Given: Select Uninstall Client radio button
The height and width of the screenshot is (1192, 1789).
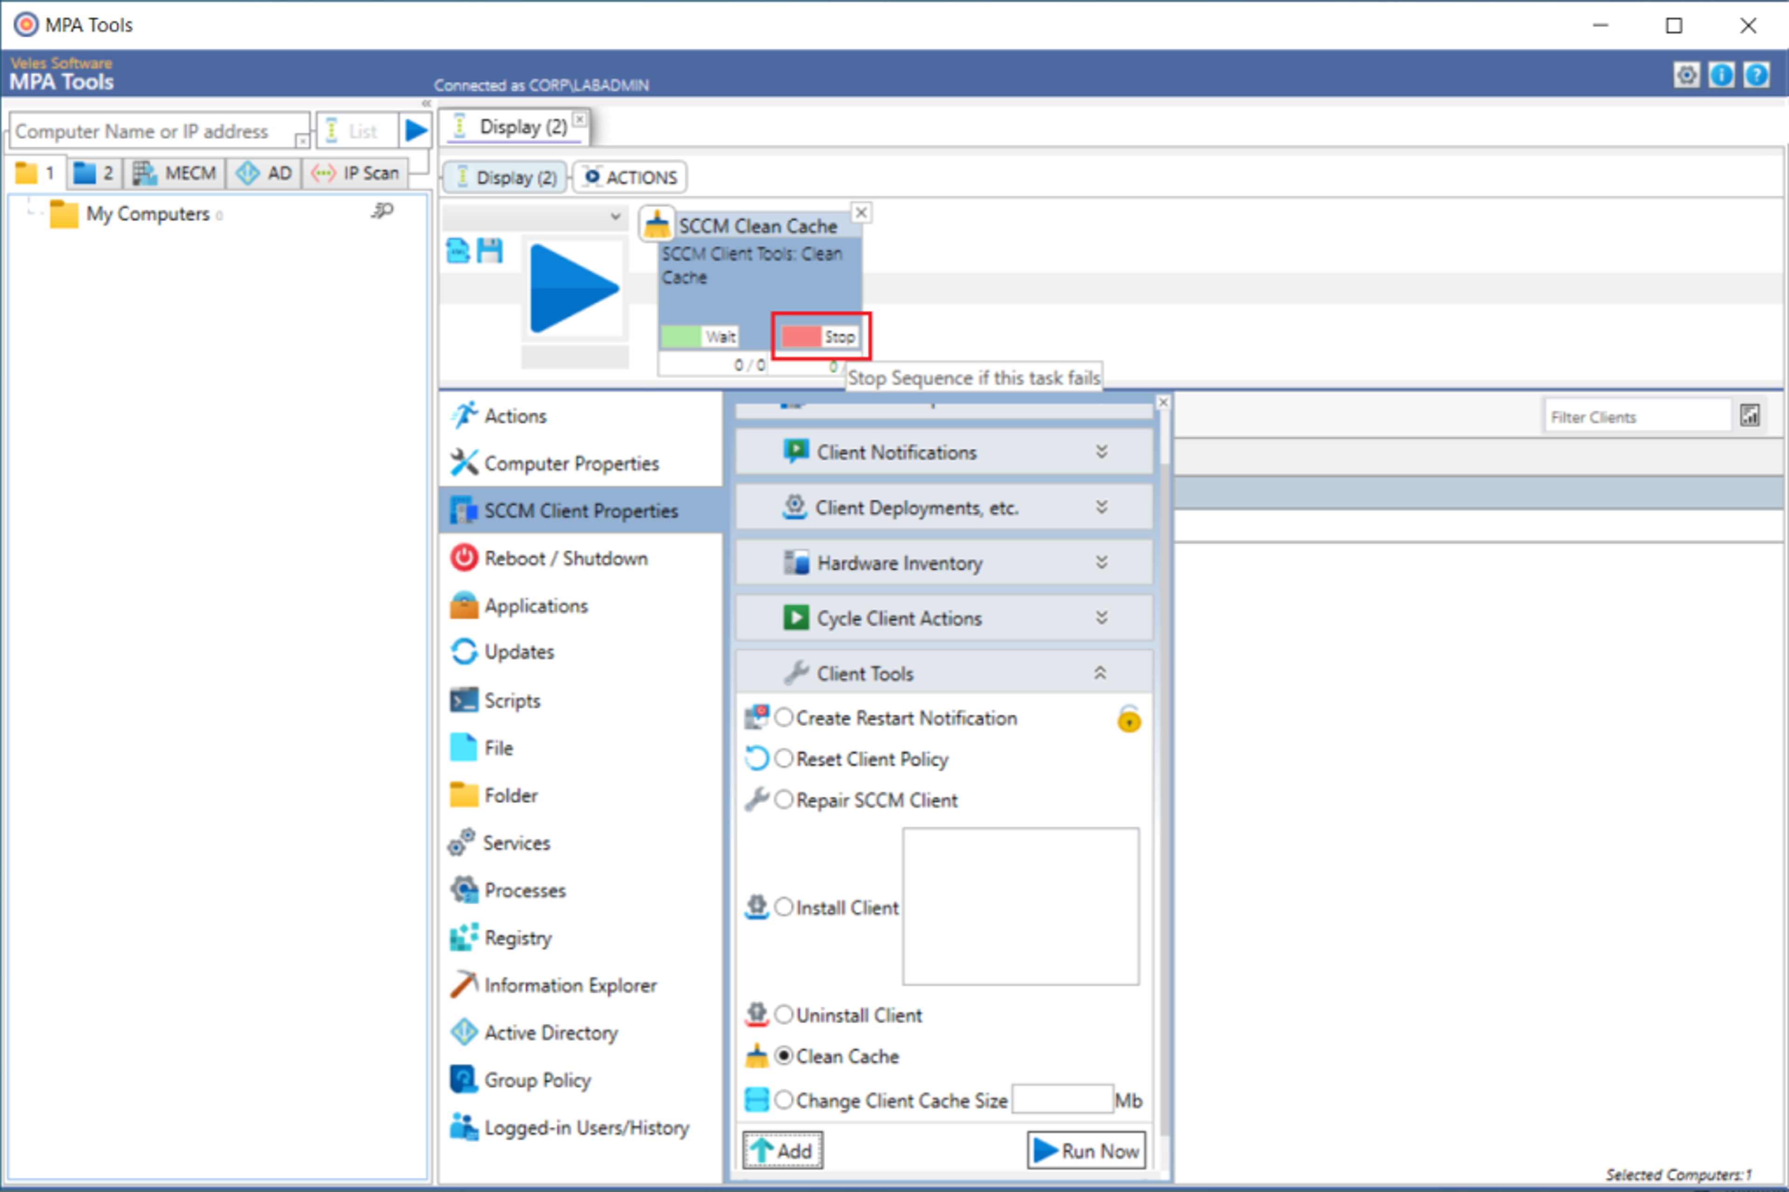Looking at the screenshot, I should pyautogui.click(x=784, y=1015).
